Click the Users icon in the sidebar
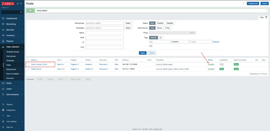The width and height of the screenshot is (270, 131). (x=3, y=89)
